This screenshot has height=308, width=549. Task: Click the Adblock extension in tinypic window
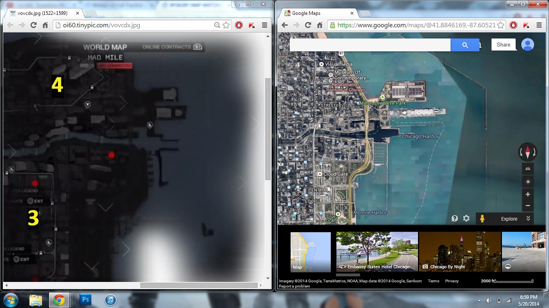tap(239, 25)
